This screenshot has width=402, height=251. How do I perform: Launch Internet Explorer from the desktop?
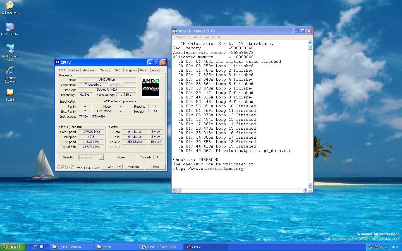click(x=10, y=74)
